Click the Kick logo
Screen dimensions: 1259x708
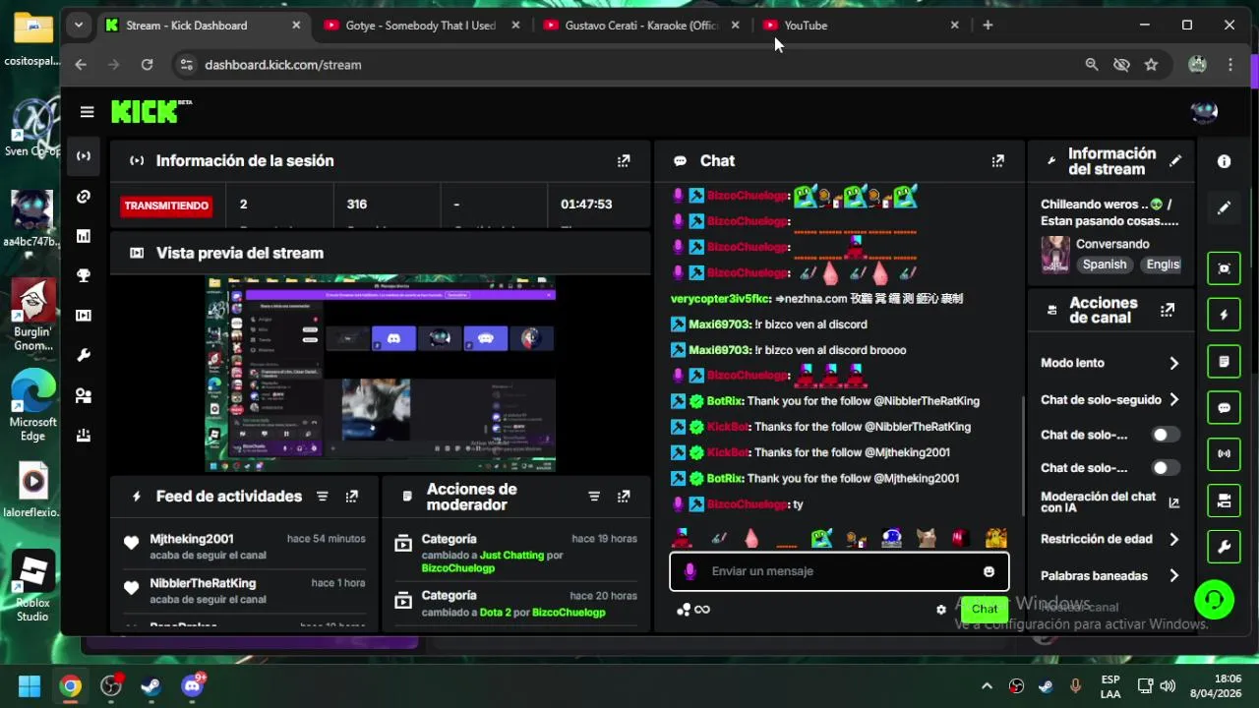tap(150, 111)
